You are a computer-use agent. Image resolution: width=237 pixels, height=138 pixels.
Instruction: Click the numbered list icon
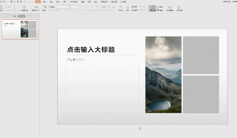[x=93, y=7]
